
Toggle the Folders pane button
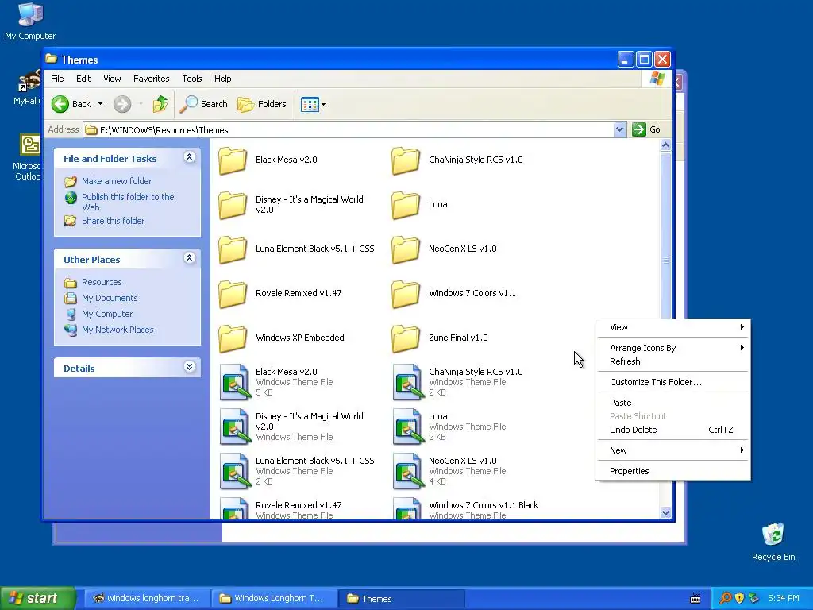coord(262,104)
